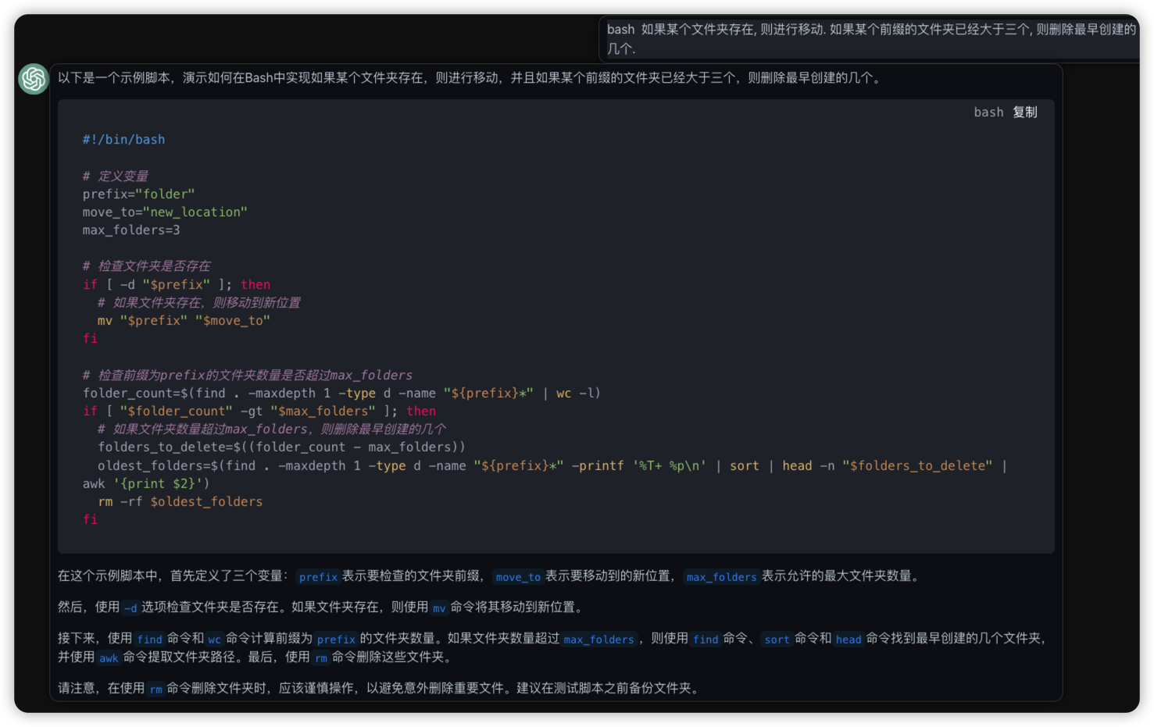Click the wc inline code tag
1154x727 pixels.
click(x=214, y=640)
